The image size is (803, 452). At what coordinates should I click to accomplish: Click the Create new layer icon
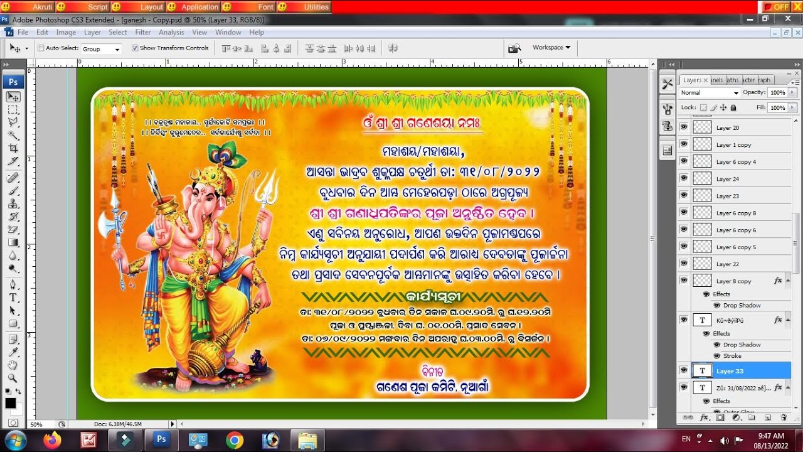pos(767,417)
